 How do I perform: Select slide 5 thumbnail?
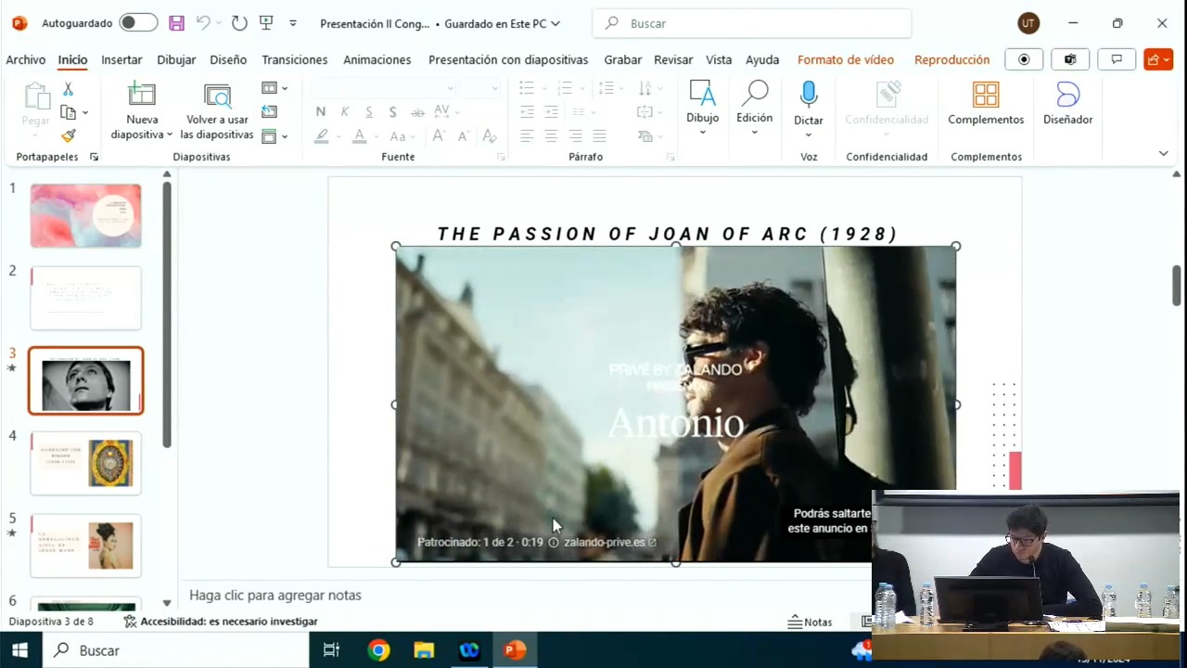point(85,546)
